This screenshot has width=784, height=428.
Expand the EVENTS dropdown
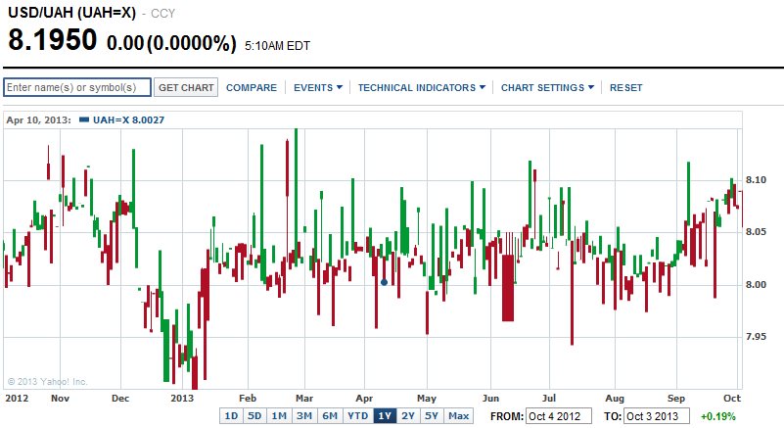coord(318,87)
